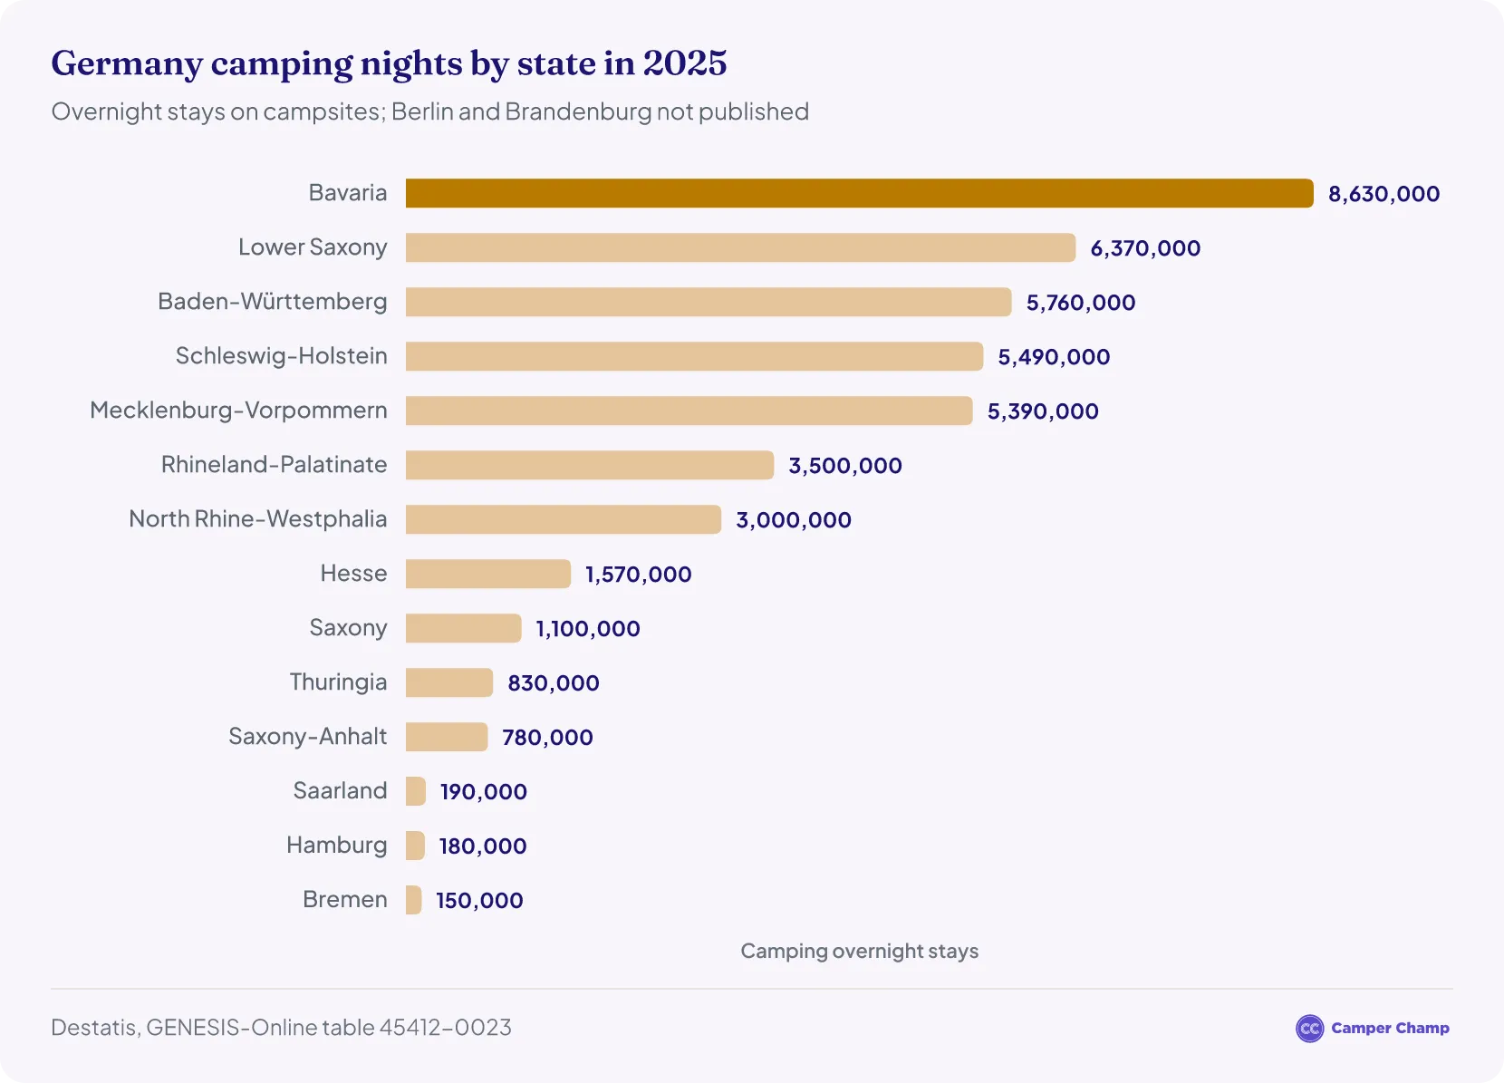
Task: Click the Mecklenburg-Vorpommern label
Action: coord(238,411)
